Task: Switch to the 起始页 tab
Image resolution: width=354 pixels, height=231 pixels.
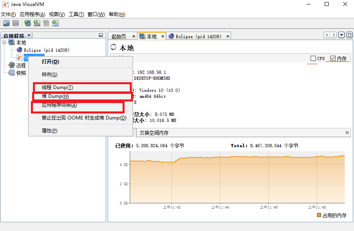Action: (119, 36)
